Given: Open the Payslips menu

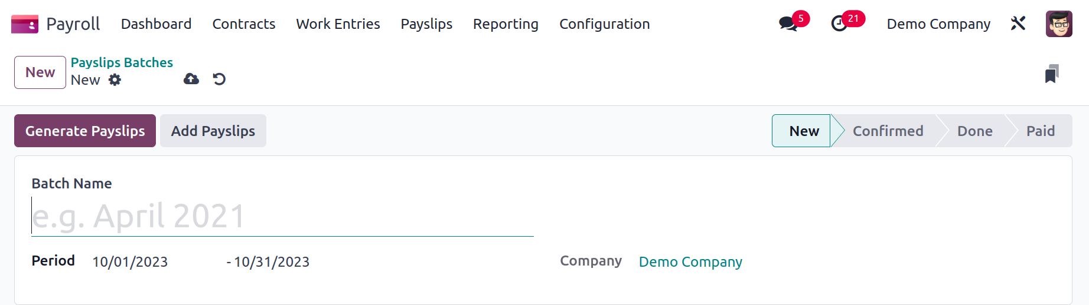Looking at the screenshot, I should point(426,24).
